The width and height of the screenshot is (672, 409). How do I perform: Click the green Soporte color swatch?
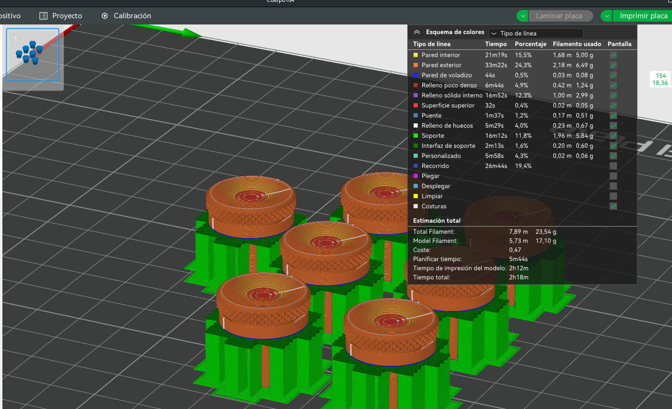(415, 136)
